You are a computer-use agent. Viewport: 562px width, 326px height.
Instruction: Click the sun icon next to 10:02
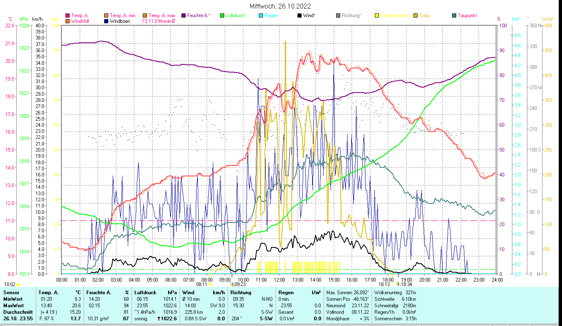tap(18, 284)
